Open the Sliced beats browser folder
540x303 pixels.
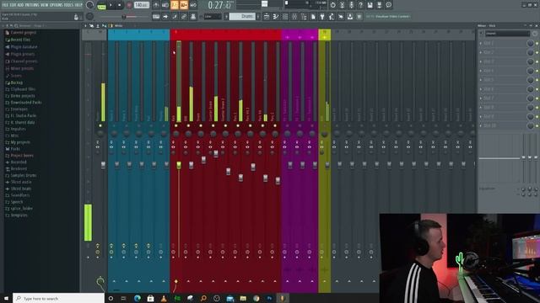21,189
